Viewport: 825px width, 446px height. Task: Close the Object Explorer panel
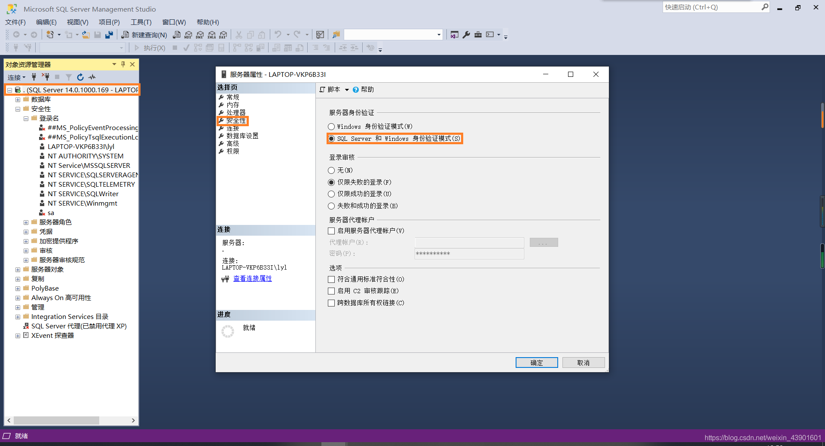click(132, 64)
